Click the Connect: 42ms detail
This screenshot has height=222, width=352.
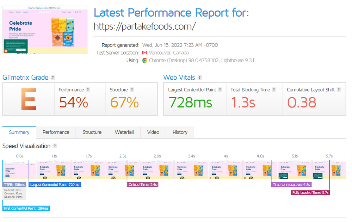(x=13, y=193)
